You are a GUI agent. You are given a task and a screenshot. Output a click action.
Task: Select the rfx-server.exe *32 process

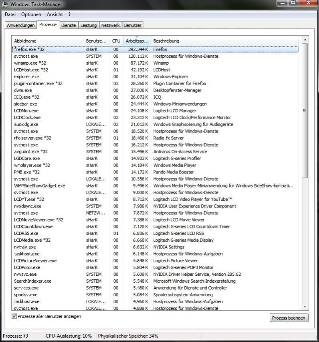[x=155, y=138]
